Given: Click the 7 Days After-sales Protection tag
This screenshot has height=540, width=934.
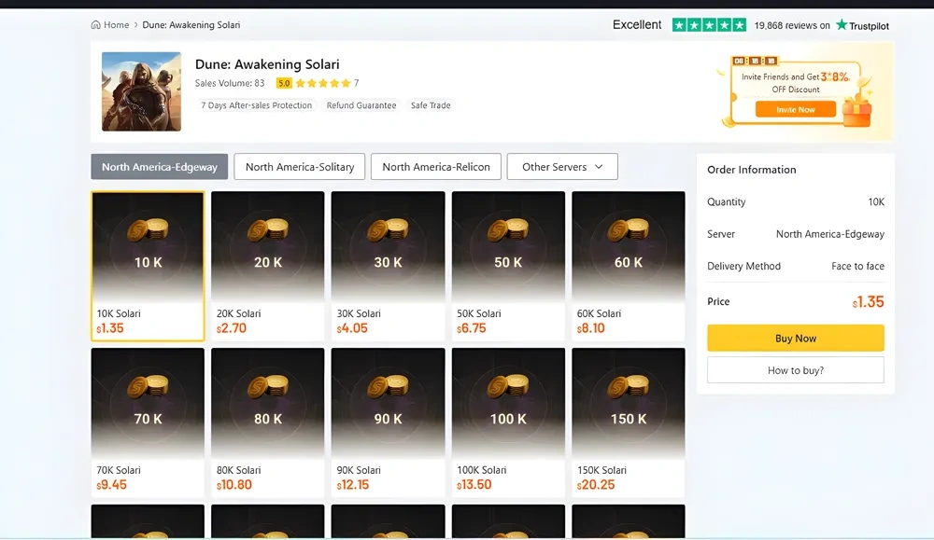Looking at the screenshot, I should (257, 105).
